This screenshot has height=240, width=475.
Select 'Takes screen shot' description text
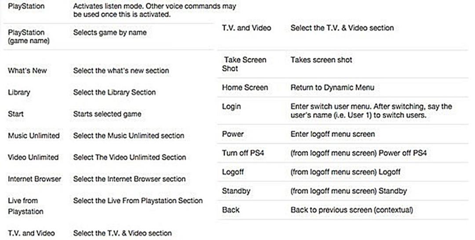coord(321,60)
